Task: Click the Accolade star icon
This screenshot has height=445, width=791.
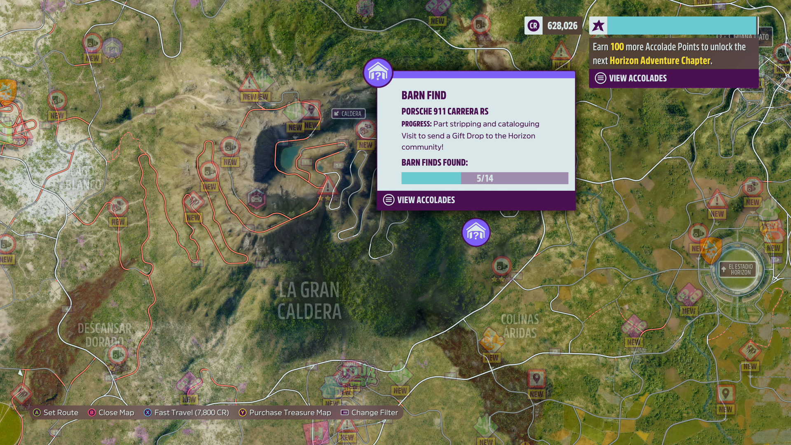Action: [598, 26]
